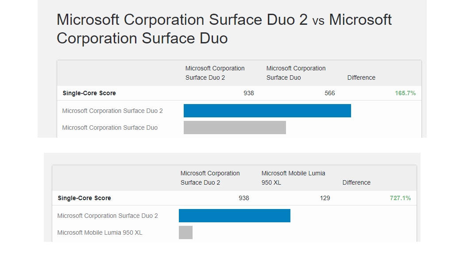
Task: Click the Single-Core Score label in top table
Action: click(89, 93)
